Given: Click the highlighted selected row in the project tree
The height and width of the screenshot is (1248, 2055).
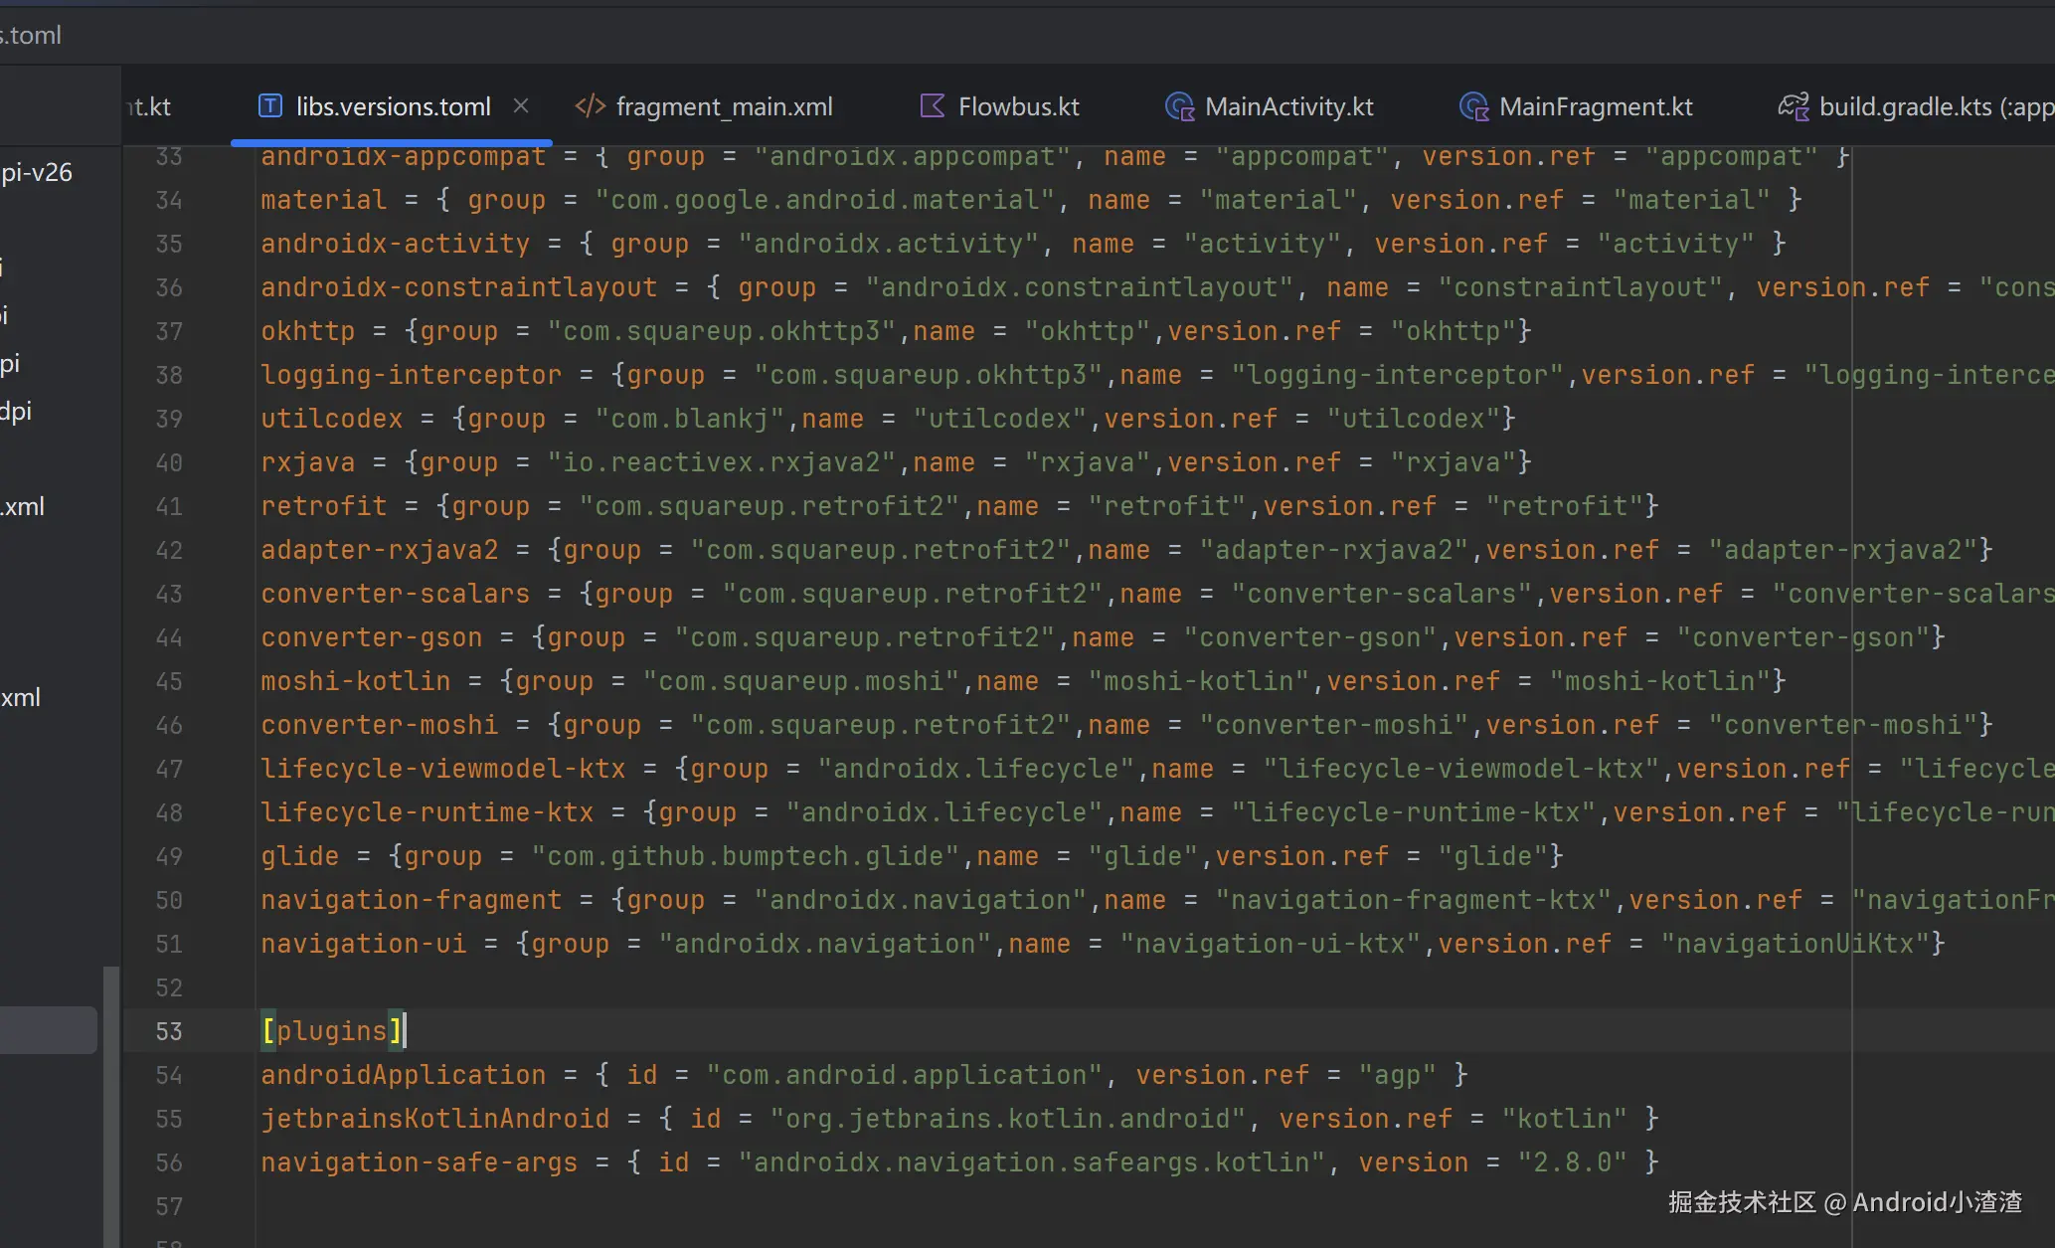Looking at the screenshot, I should tap(48, 1030).
